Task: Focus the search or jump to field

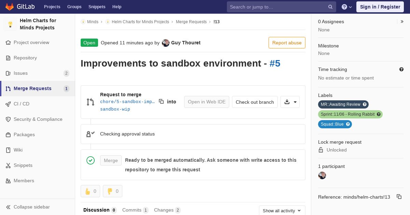Action: tap(277, 7)
